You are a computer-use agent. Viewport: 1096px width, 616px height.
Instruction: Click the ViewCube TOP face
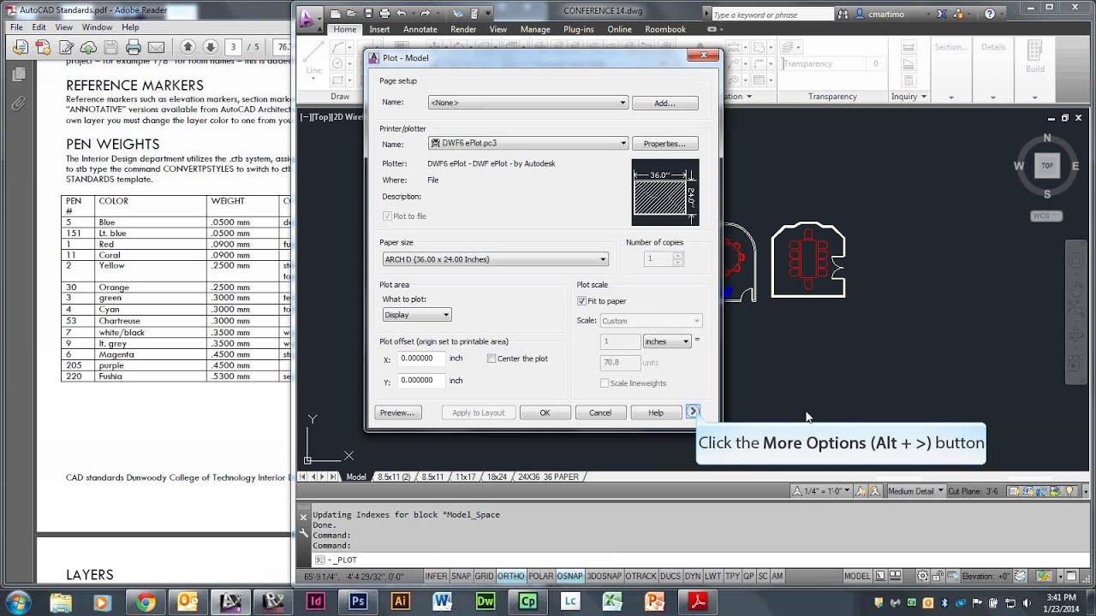tap(1046, 165)
